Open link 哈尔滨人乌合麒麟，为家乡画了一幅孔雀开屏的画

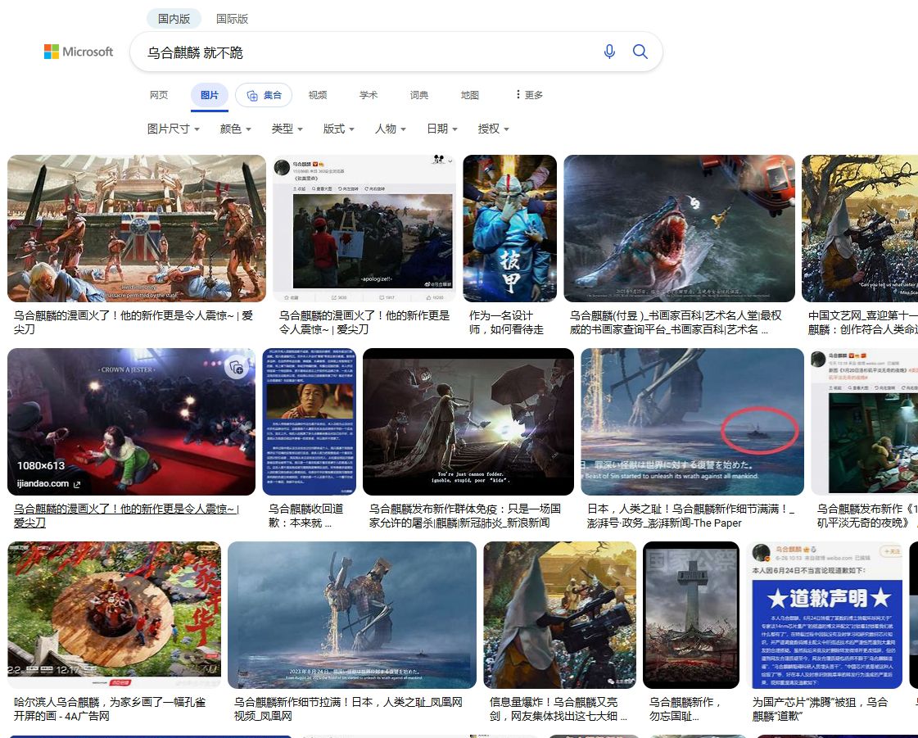point(110,709)
